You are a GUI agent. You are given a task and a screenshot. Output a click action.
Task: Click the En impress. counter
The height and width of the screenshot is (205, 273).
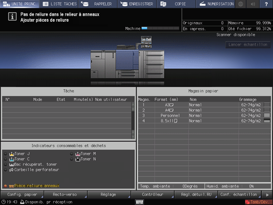(x=203, y=29)
